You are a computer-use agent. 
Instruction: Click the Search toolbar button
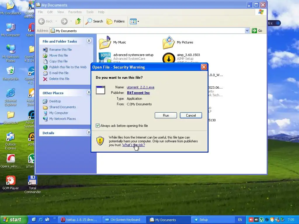point(94,21)
